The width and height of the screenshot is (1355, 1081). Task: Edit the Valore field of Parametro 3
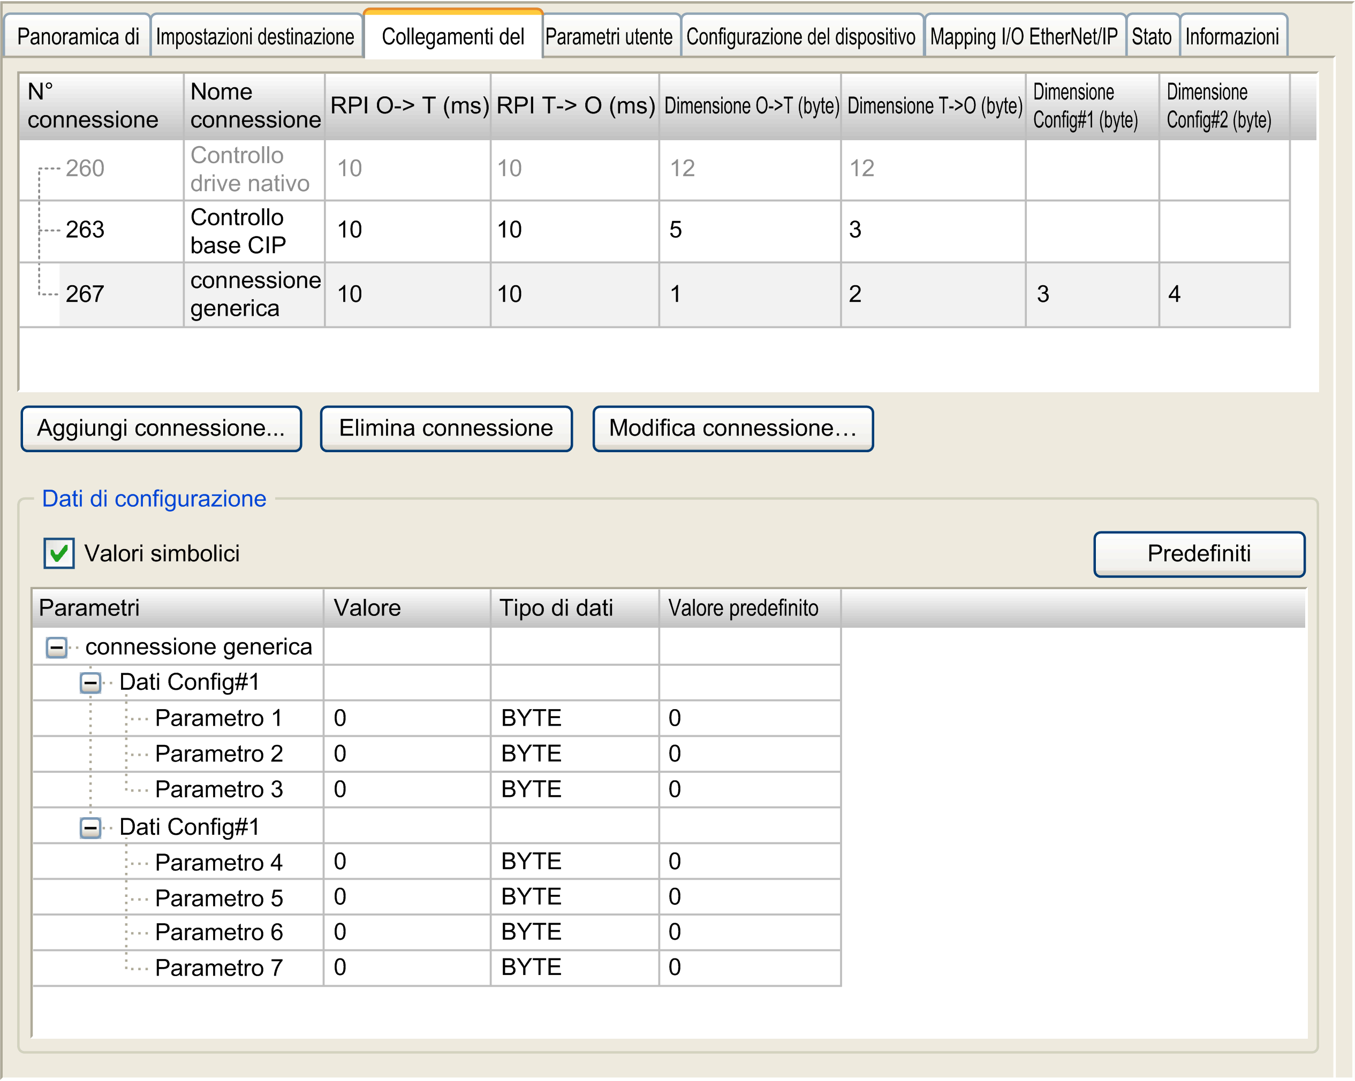click(407, 789)
